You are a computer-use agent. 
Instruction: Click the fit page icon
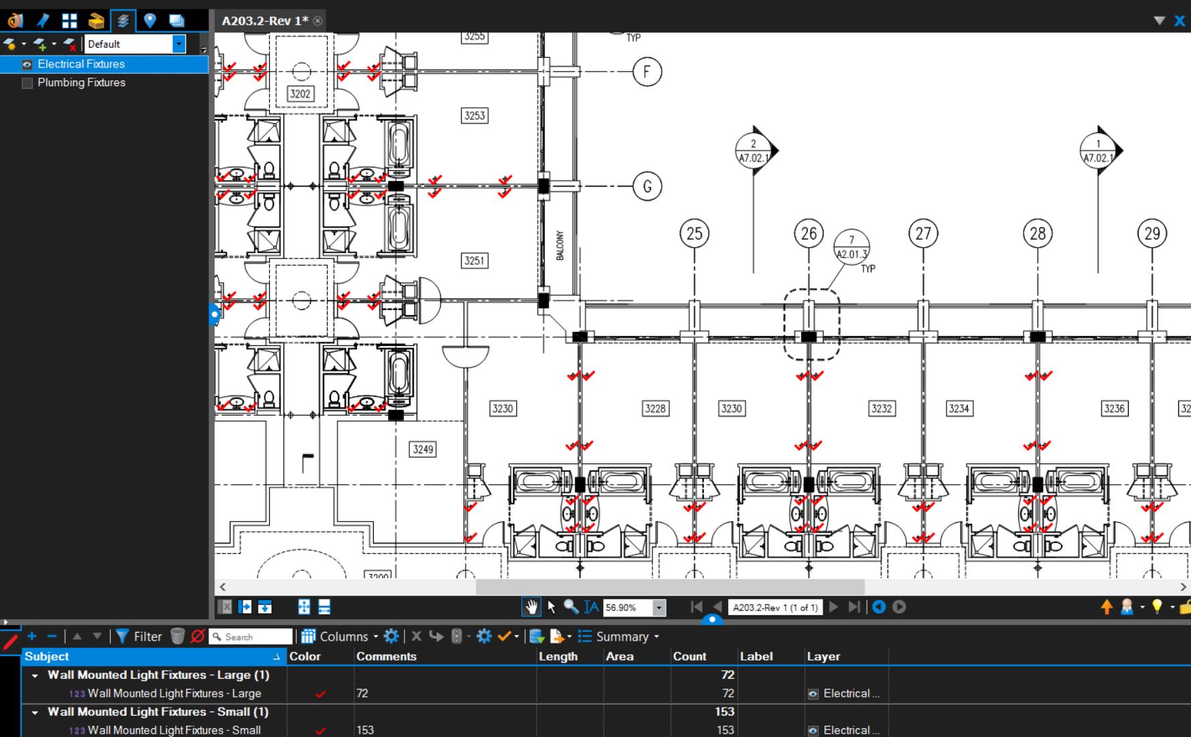click(x=304, y=607)
